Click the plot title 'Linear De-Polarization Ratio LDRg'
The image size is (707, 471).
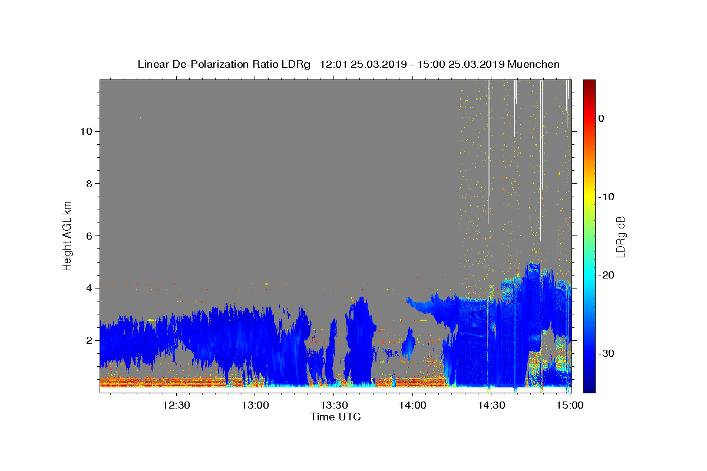tap(224, 64)
